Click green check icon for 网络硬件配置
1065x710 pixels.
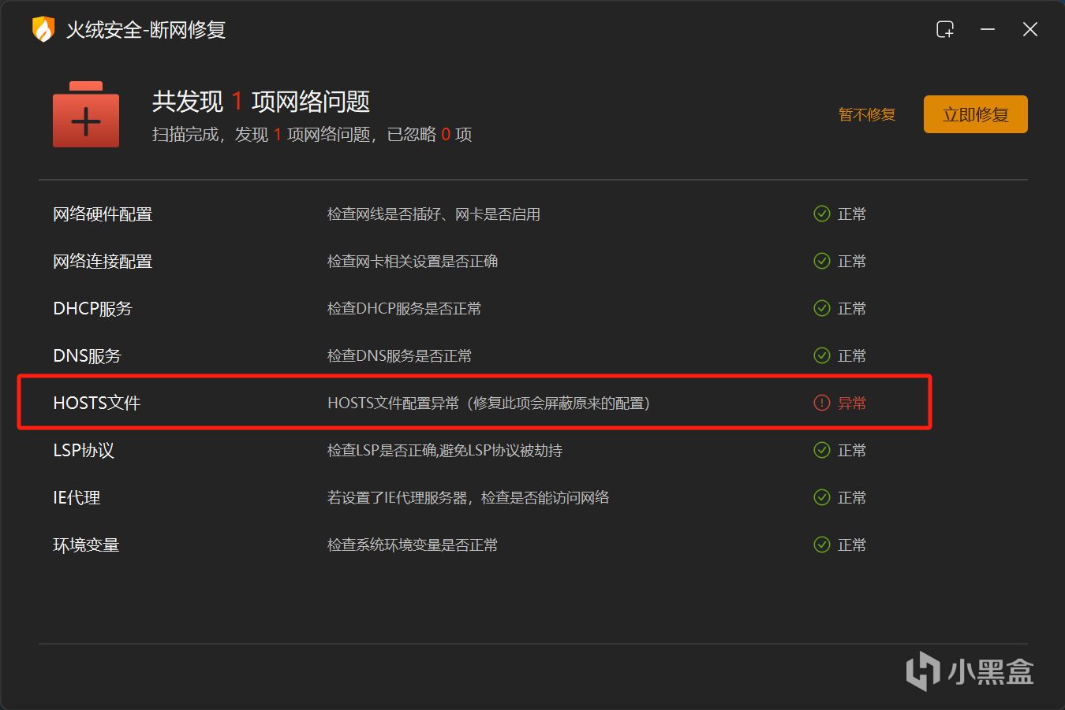822,214
